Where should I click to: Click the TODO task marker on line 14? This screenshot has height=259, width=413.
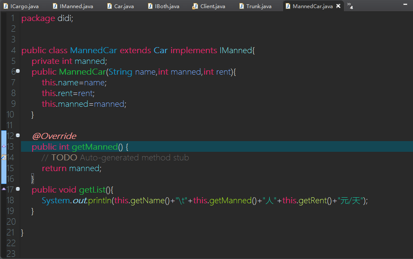pyautogui.click(x=3, y=157)
